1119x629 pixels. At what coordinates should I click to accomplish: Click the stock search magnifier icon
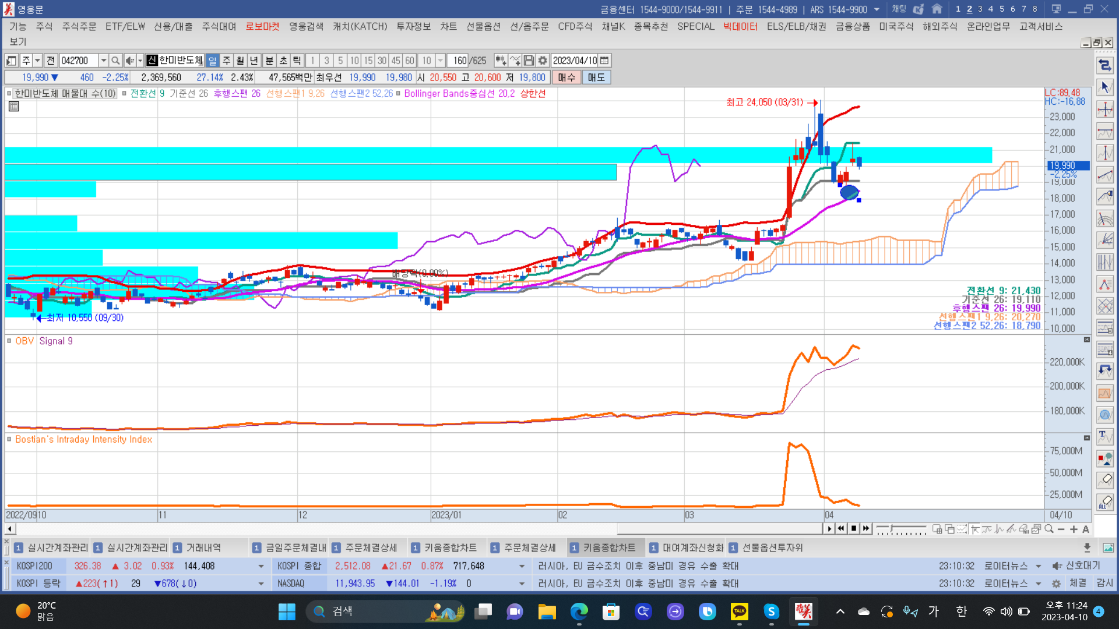[115, 61]
